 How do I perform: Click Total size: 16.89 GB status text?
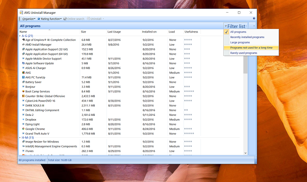(x=60, y=160)
